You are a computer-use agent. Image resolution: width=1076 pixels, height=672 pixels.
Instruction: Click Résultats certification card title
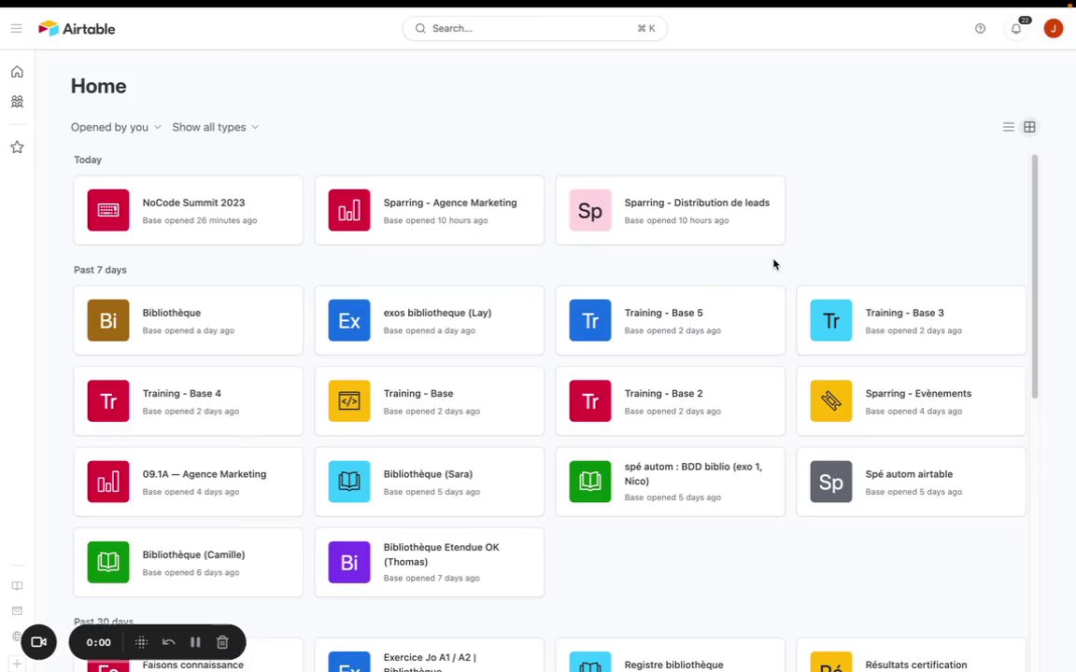click(x=916, y=665)
